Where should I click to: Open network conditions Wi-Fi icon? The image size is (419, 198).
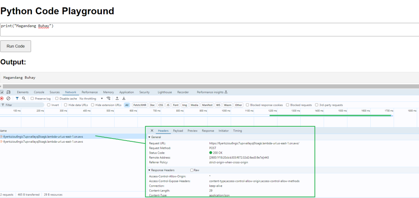click(x=108, y=99)
